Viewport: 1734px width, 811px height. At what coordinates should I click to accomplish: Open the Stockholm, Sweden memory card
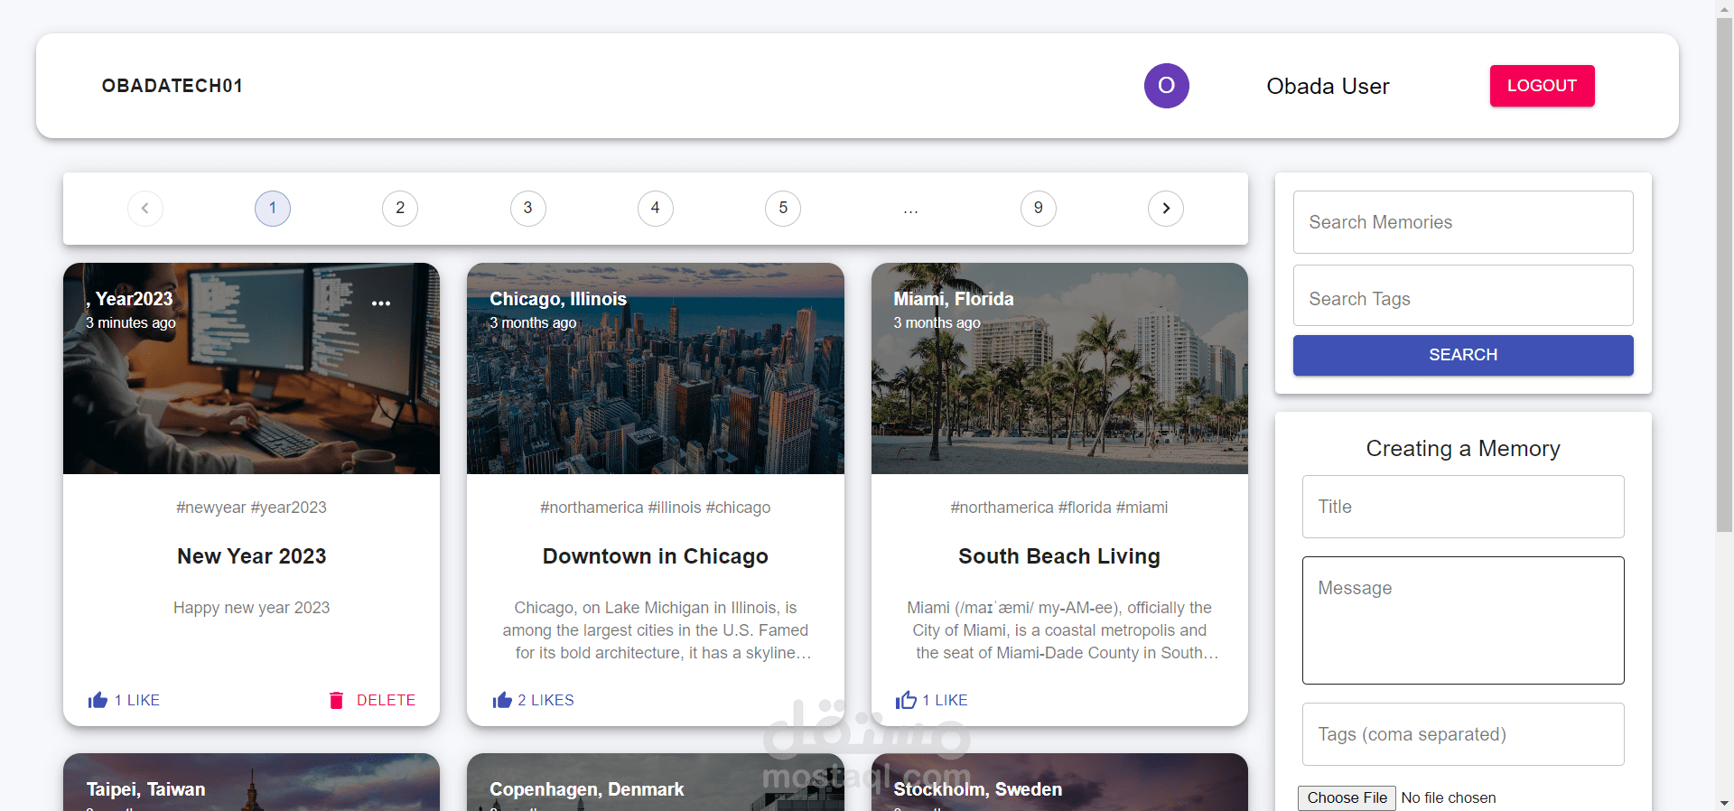point(1059,782)
